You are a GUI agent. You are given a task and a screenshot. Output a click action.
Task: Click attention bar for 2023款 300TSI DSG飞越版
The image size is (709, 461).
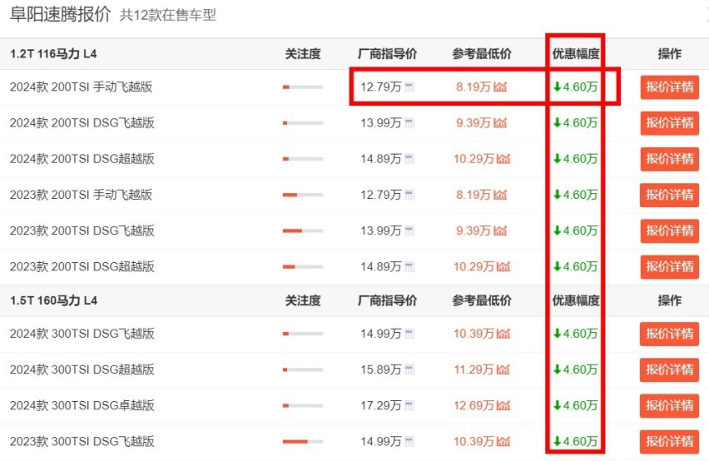(x=303, y=442)
